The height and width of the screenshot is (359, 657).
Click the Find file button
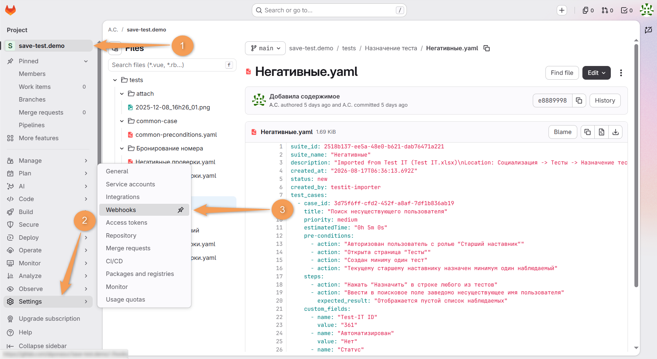click(x=562, y=73)
